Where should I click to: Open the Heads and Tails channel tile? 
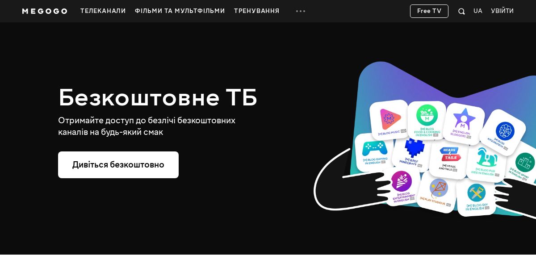[x=449, y=159]
